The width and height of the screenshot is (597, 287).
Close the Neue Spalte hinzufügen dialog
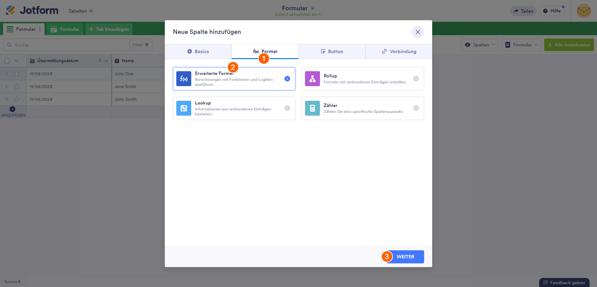[x=418, y=32]
